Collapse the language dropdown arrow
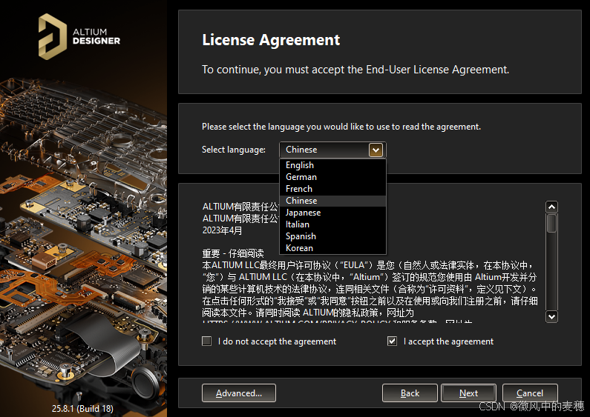Viewport: 590px width, 417px height. point(376,150)
